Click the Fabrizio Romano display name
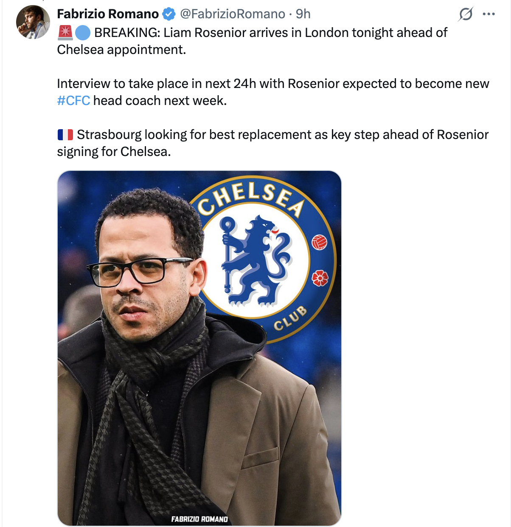The width and height of the screenshot is (511, 527). (108, 14)
